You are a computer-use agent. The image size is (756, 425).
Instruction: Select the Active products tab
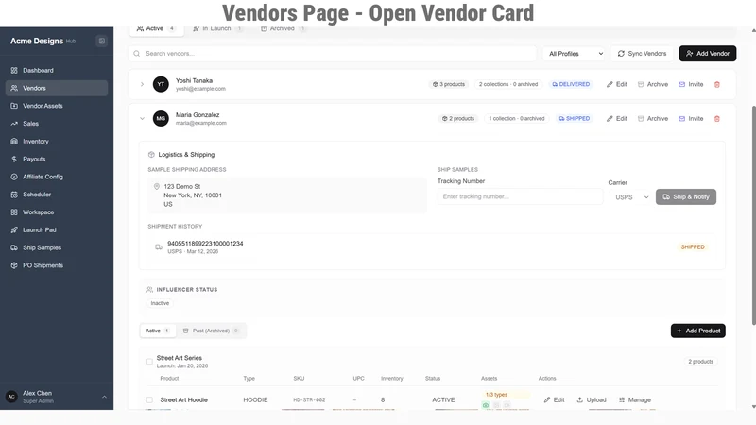pos(158,331)
